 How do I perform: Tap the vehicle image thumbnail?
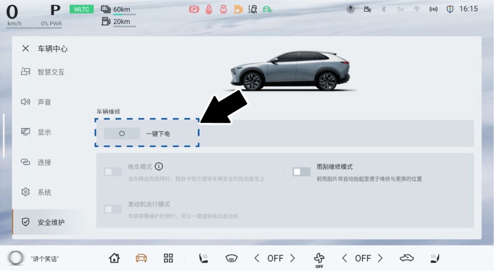click(x=290, y=70)
